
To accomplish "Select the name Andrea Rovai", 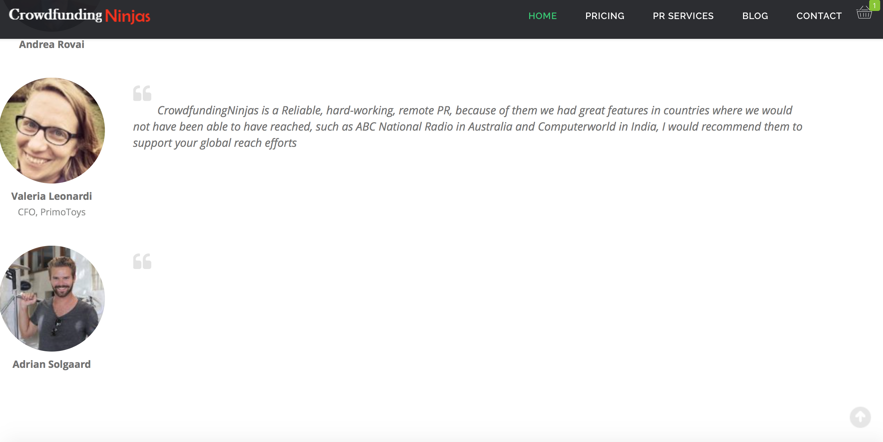I will tap(52, 44).
